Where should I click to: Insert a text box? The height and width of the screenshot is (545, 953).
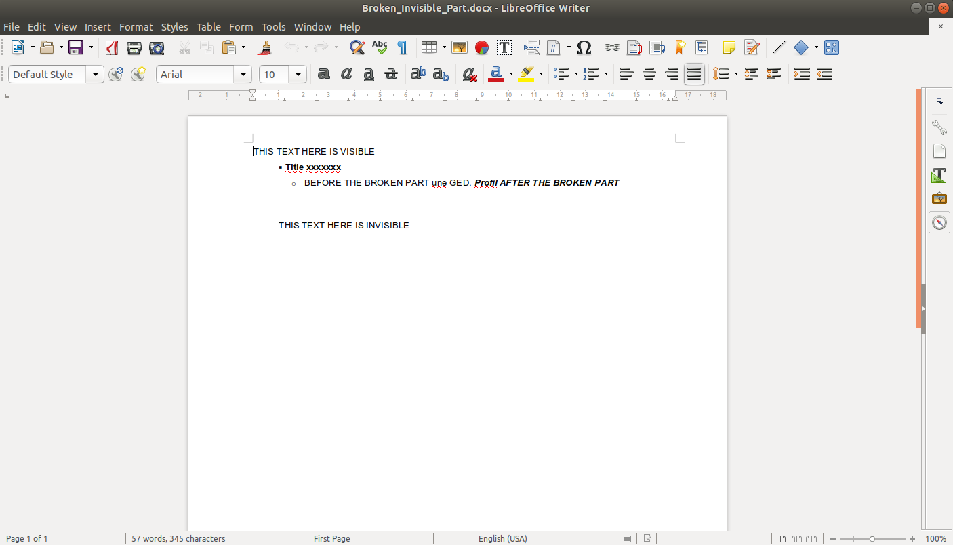tap(504, 47)
